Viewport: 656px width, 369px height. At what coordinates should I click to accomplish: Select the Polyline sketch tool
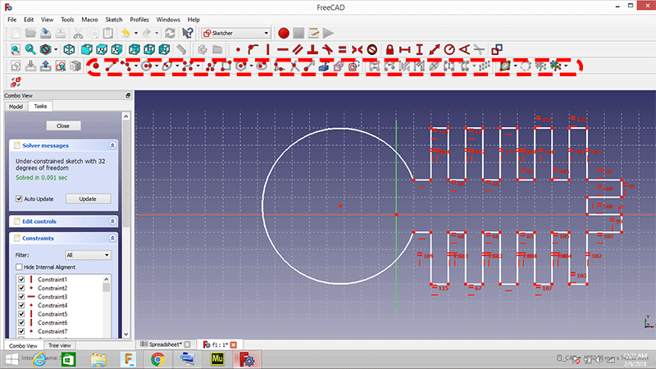tap(212, 66)
